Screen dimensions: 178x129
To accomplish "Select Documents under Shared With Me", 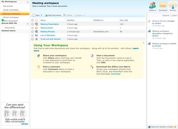I will click(x=10, y=28).
